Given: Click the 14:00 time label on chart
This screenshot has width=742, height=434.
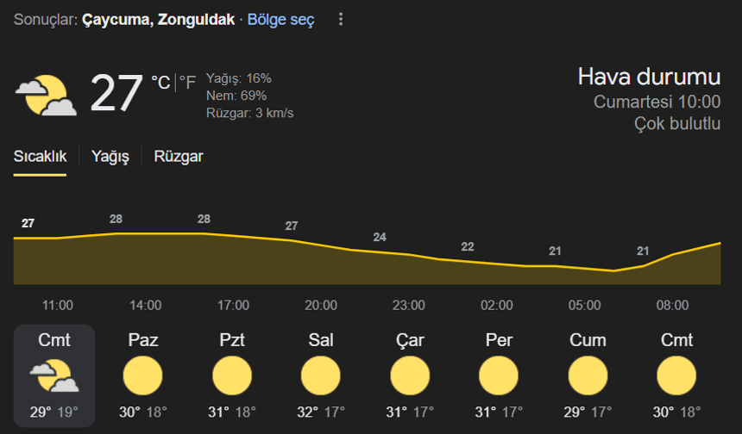Looking at the screenshot, I should pos(146,305).
